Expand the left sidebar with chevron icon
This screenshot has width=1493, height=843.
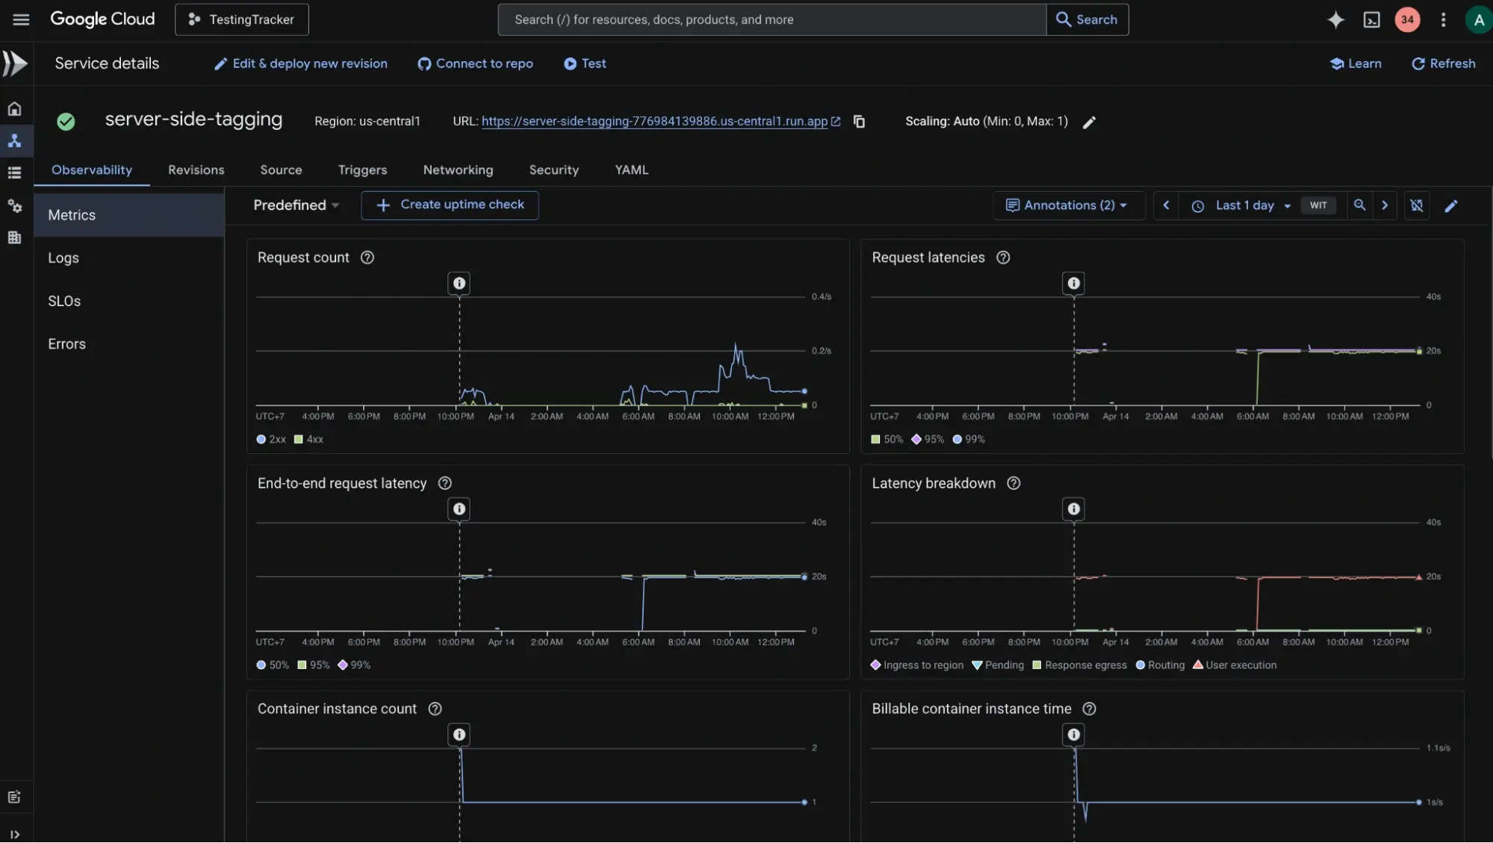point(14,834)
